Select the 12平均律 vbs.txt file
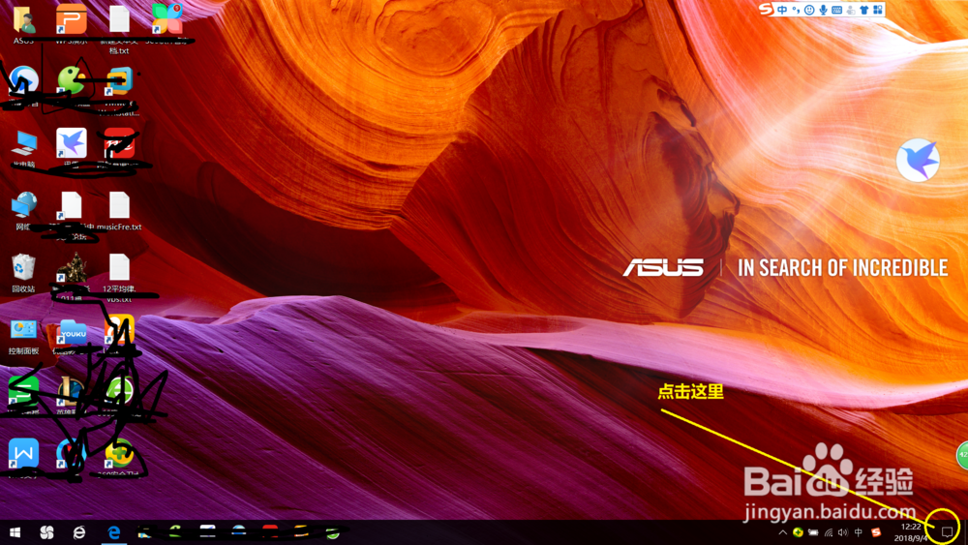The height and width of the screenshot is (545, 968). pos(119,278)
